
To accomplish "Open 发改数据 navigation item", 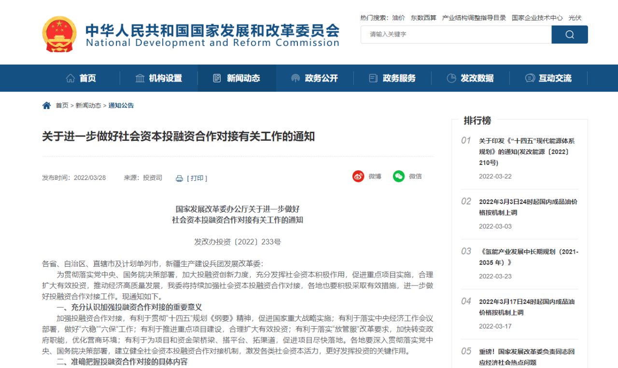I will (470, 78).
